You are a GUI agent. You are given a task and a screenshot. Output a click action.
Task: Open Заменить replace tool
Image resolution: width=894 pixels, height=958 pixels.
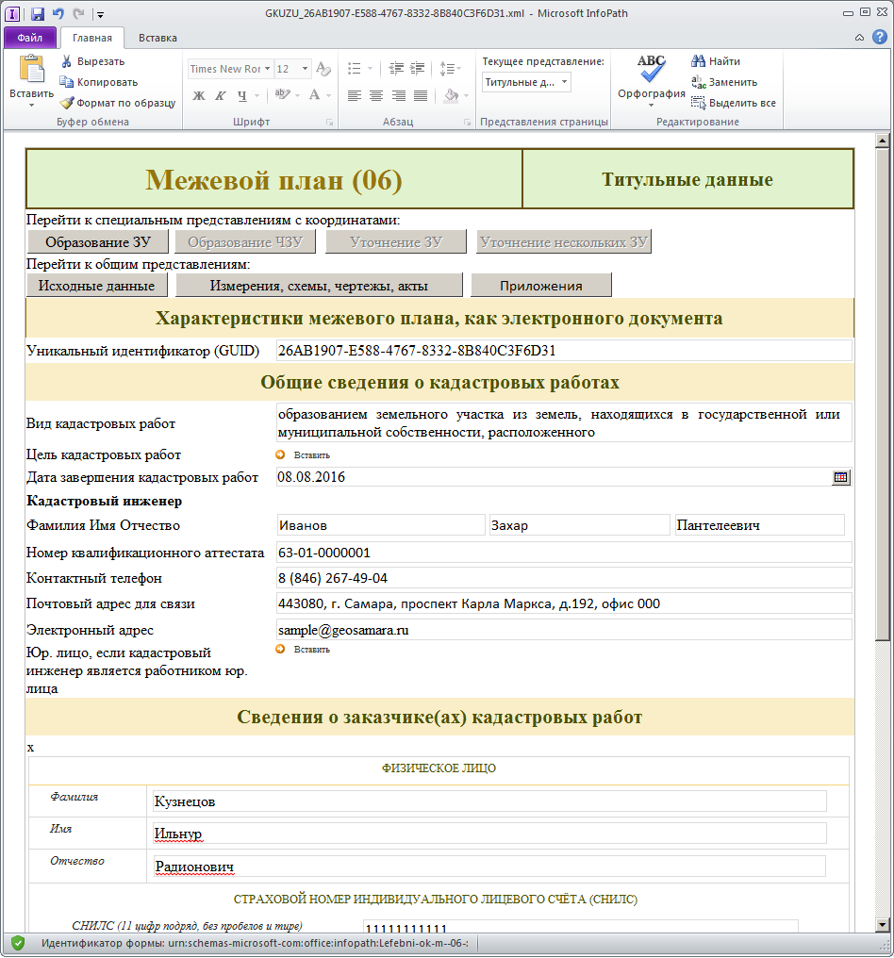(x=724, y=82)
